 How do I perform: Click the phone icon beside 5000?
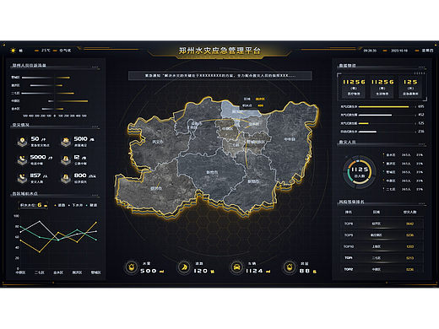tap(22, 159)
